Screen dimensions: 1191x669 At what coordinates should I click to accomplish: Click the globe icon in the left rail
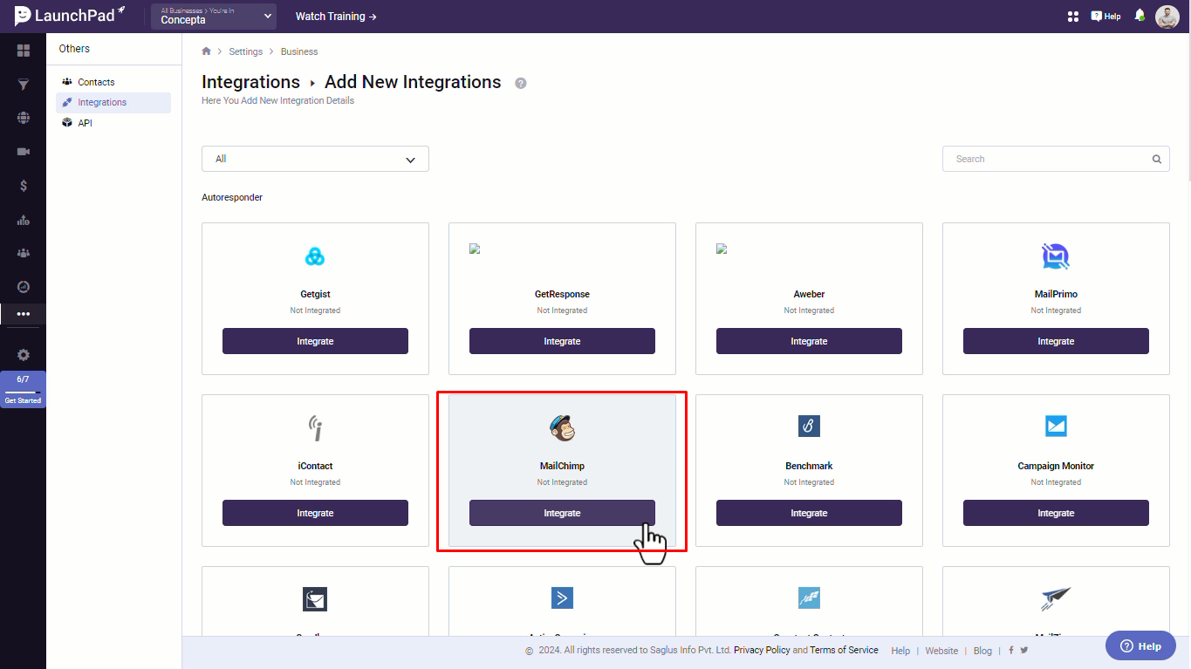click(x=24, y=118)
